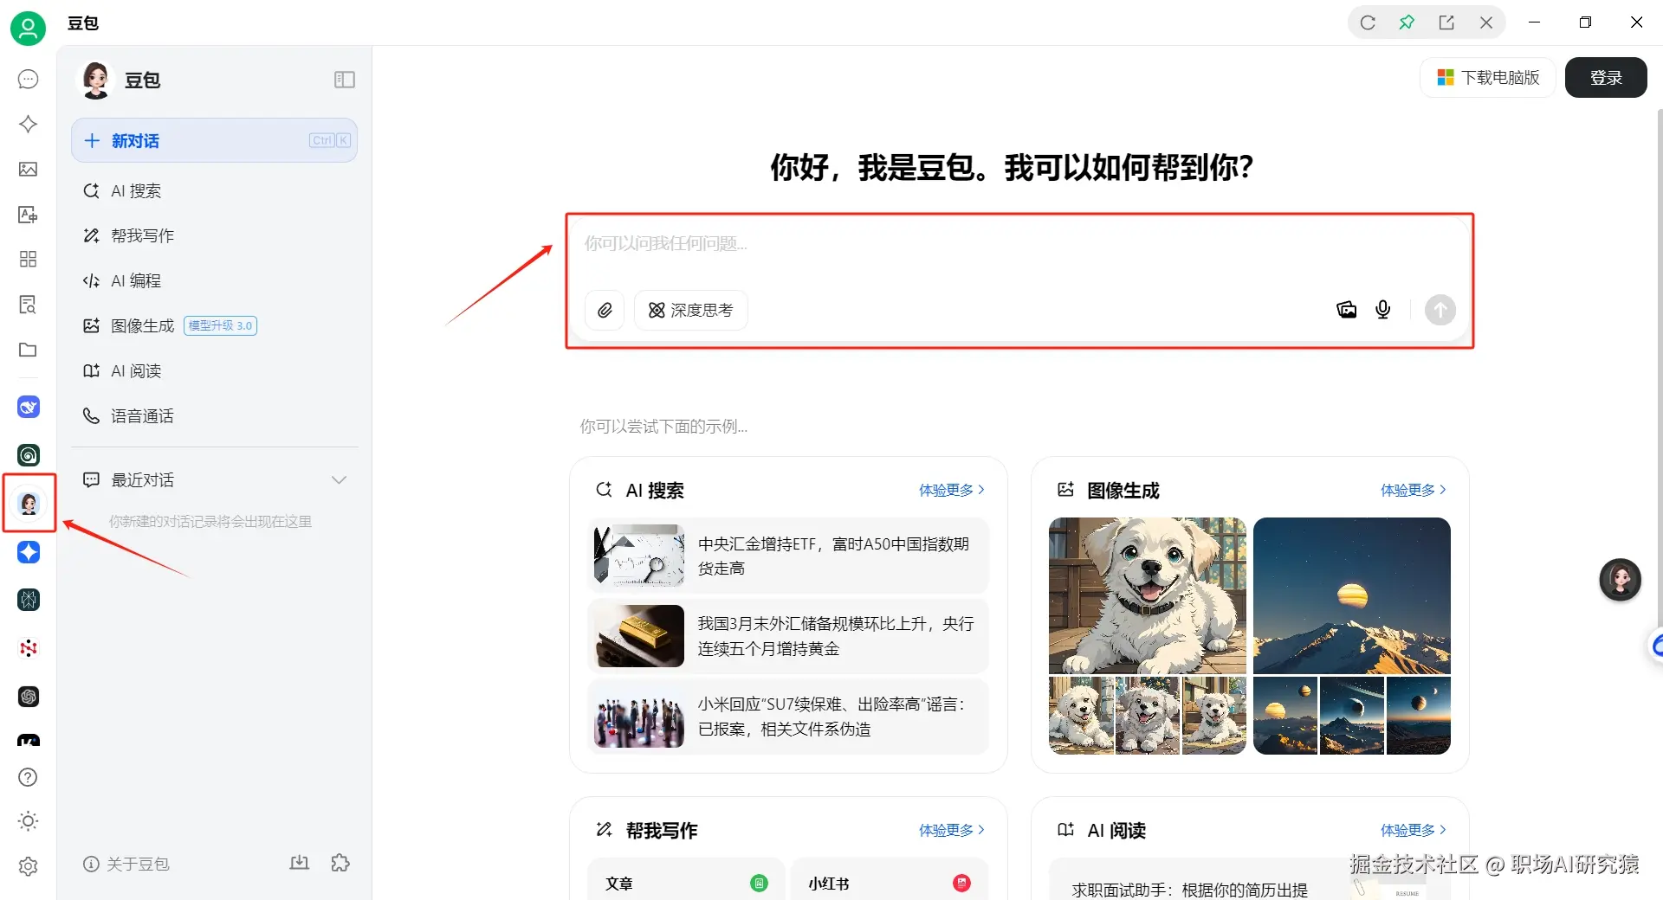Switch to the 小红书 writing tab

click(x=828, y=883)
